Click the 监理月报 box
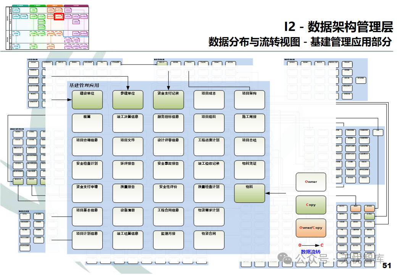 coord(168,240)
